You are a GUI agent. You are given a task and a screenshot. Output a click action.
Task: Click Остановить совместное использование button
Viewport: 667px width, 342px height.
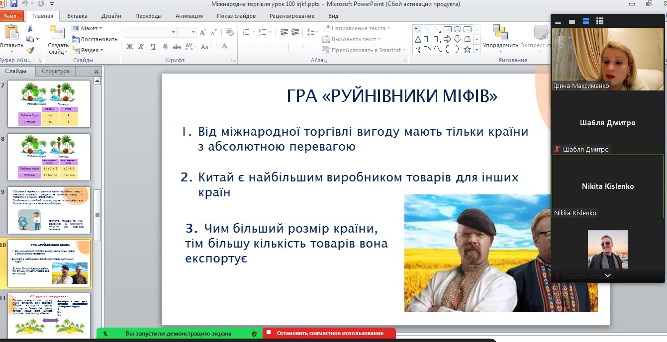(x=330, y=333)
